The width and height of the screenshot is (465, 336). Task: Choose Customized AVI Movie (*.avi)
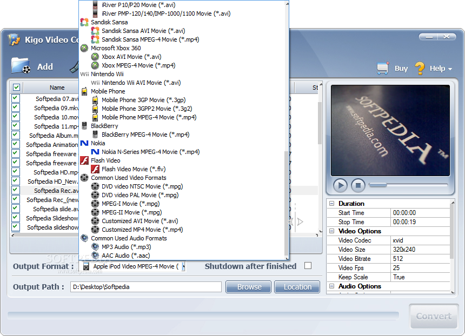[139, 221]
